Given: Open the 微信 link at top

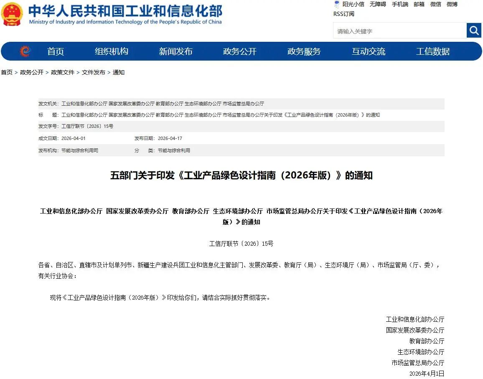Looking at the screenshot, I should point(436,4).
